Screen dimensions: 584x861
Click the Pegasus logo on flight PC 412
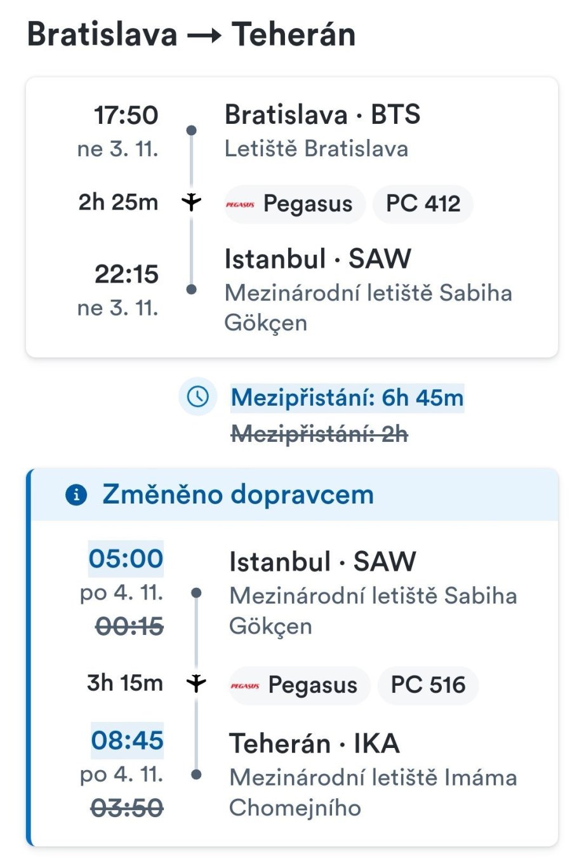240,204
